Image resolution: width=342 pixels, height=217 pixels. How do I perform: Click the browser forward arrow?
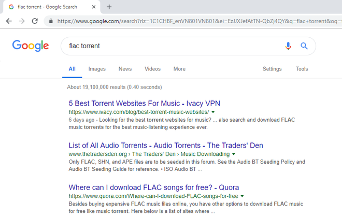tap(22, 21)
